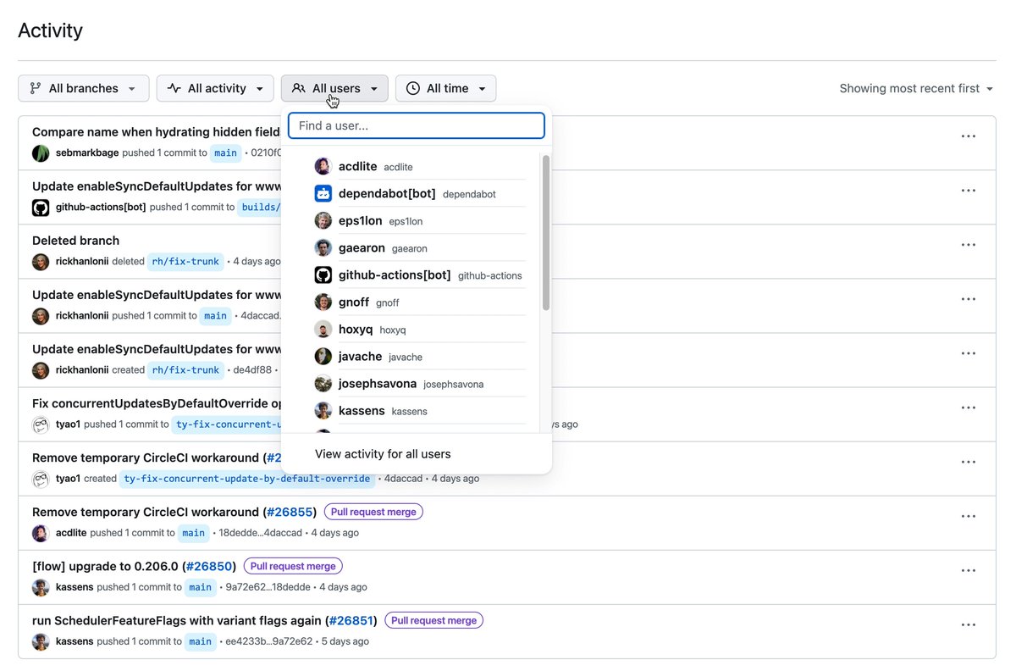Open commit range 9a72e62...18dedde
This screenshot has width=1016, height=671.
[268, 587]
